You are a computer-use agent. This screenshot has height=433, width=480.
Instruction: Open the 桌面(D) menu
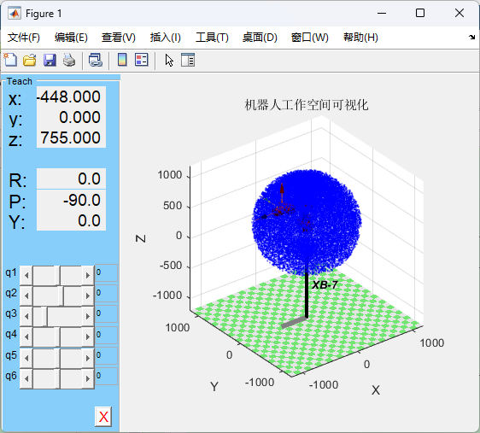coord(260,38)
